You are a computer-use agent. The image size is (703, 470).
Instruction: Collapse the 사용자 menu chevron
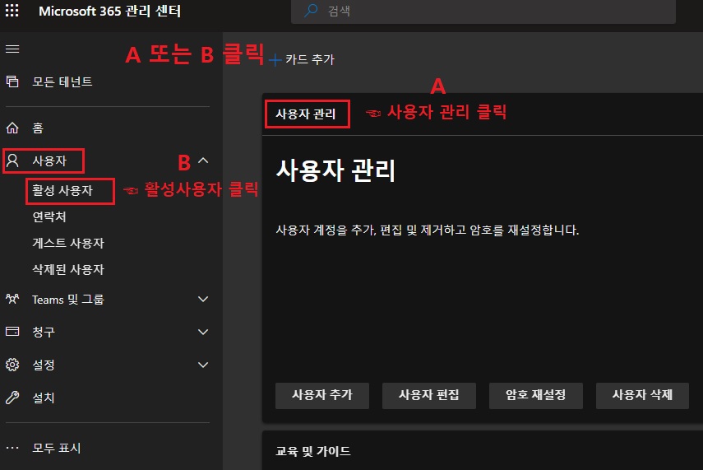tap(203, 161)
